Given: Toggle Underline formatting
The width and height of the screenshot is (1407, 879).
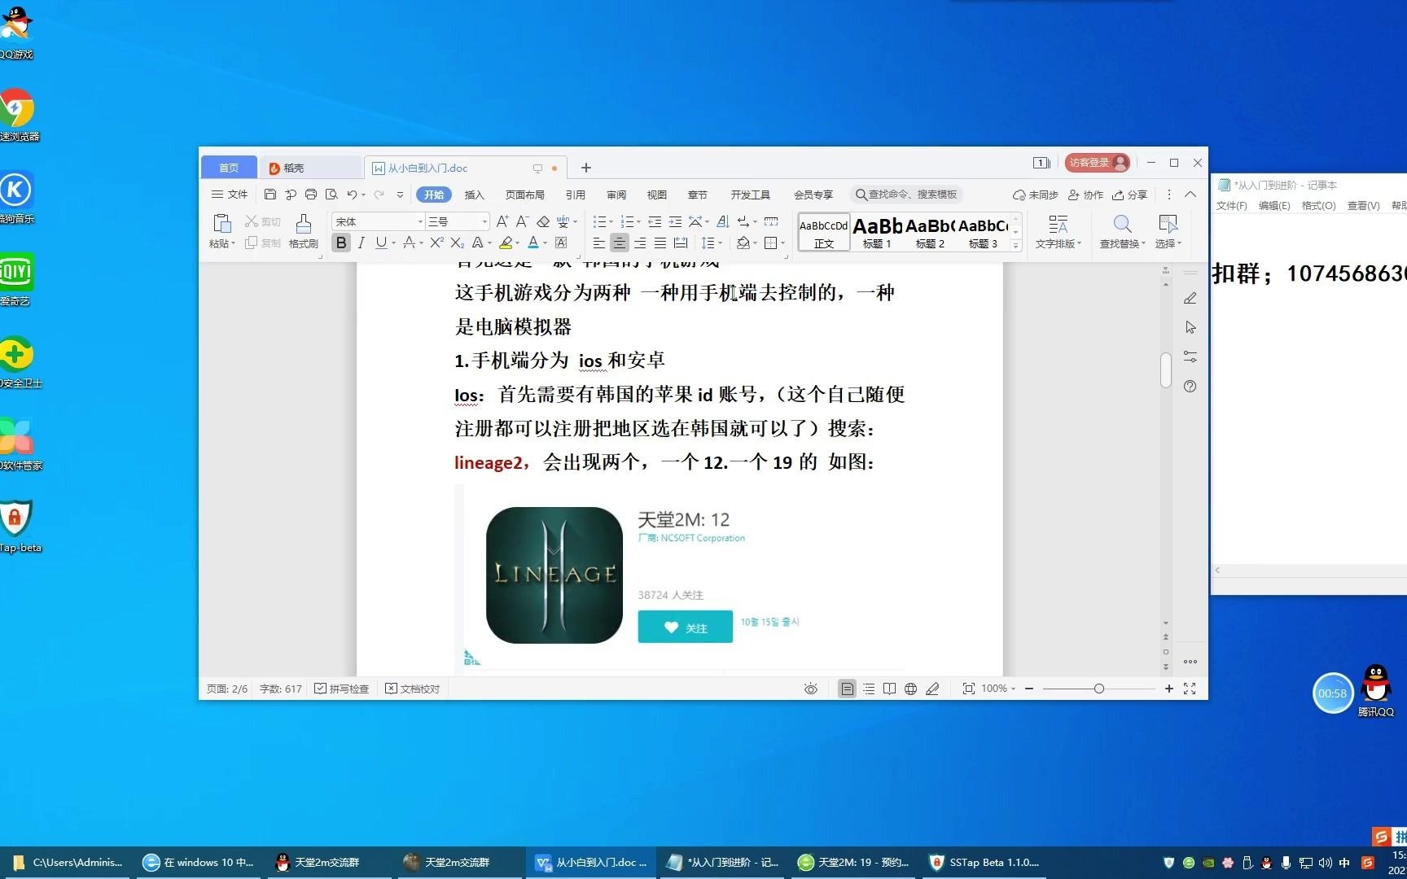Looking at the screenshot, I should [x=380, y=243].
